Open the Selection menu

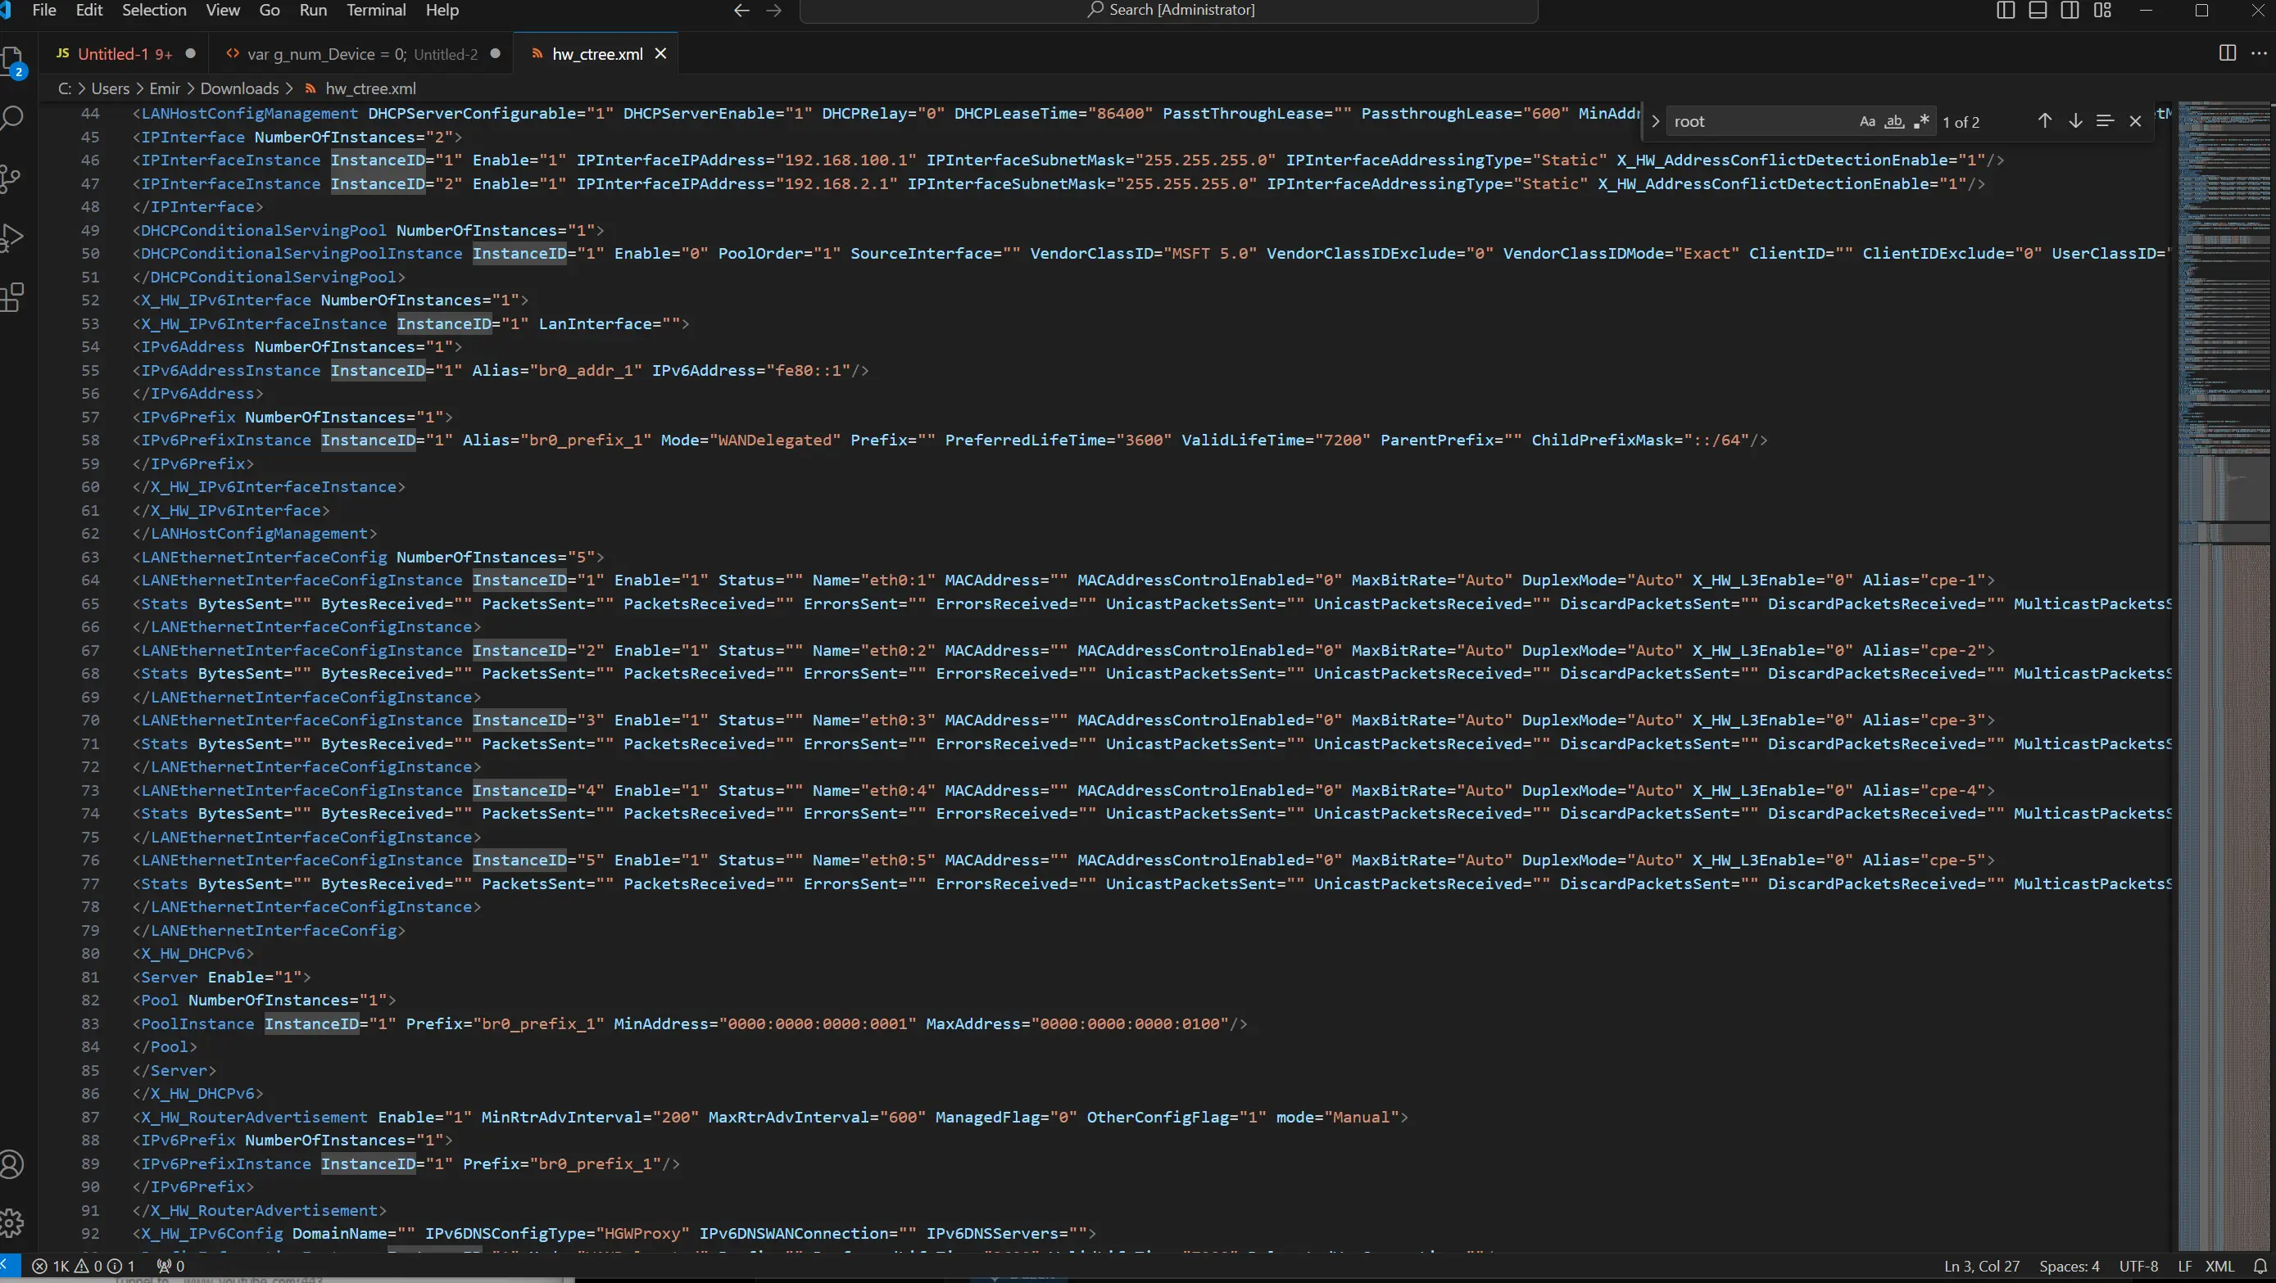(x=154, y=11)
